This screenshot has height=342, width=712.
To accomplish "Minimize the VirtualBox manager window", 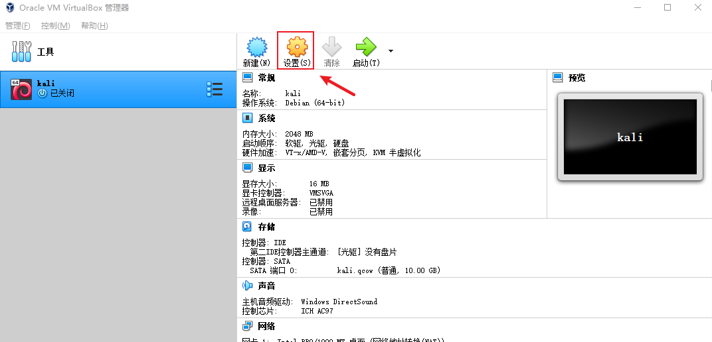I will (x=637, y=7).
